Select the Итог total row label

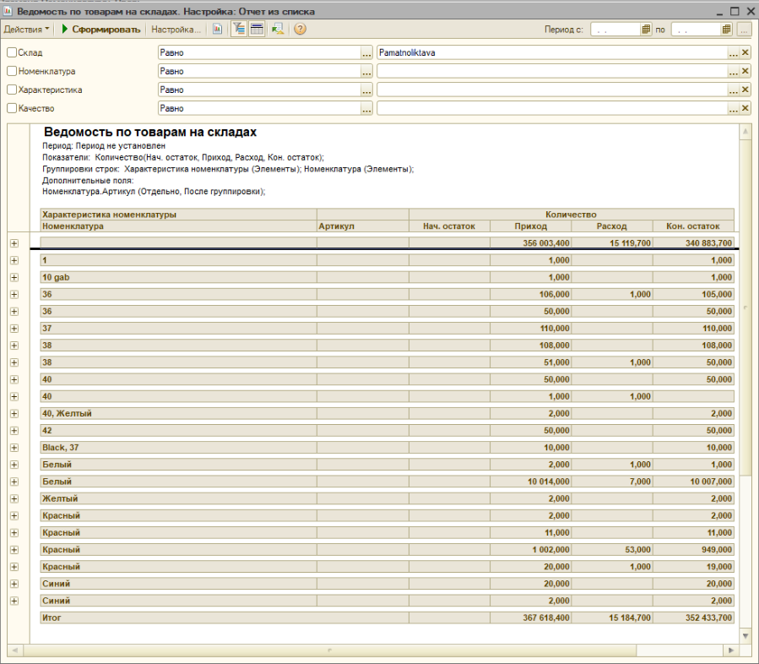[52, 618]
